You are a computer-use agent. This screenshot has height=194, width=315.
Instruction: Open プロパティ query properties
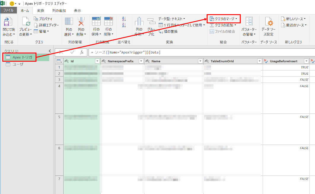click(x=43, y=19)
